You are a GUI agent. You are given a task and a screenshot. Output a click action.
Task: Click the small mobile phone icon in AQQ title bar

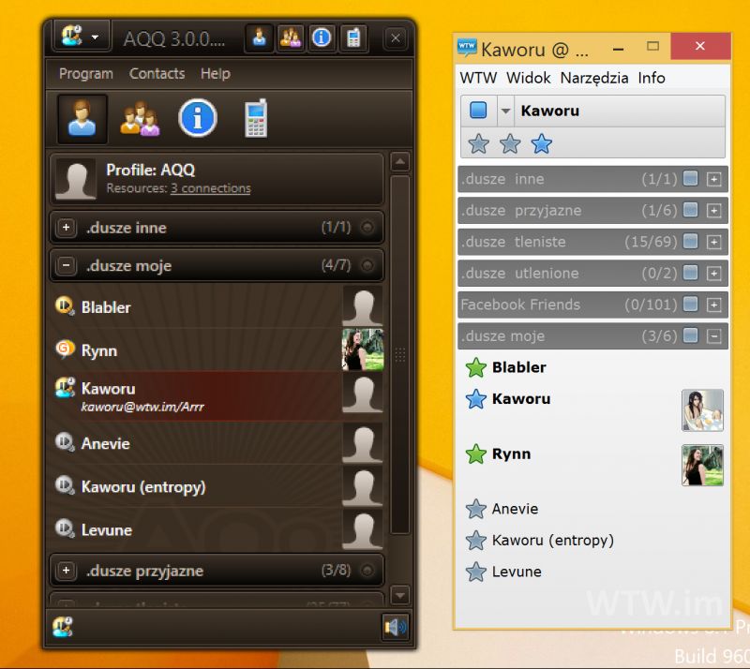[x=353, y=37]
